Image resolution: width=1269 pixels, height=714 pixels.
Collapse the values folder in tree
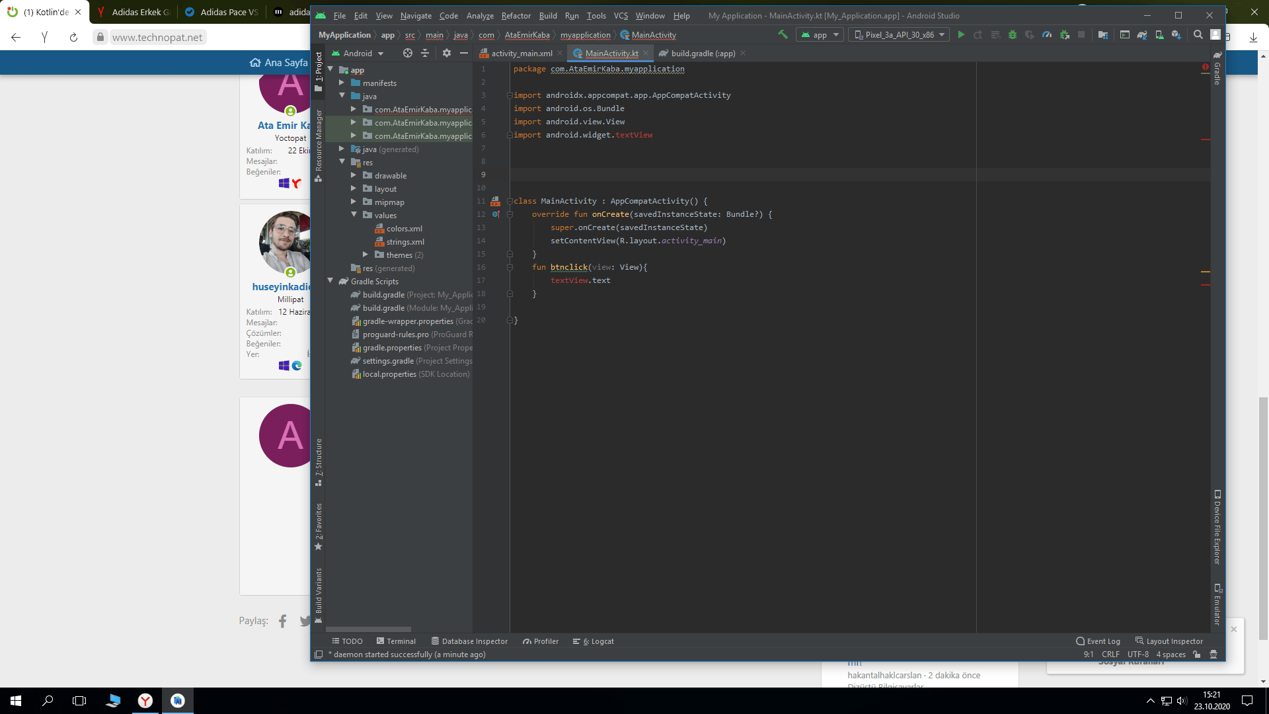coord(354,215)
